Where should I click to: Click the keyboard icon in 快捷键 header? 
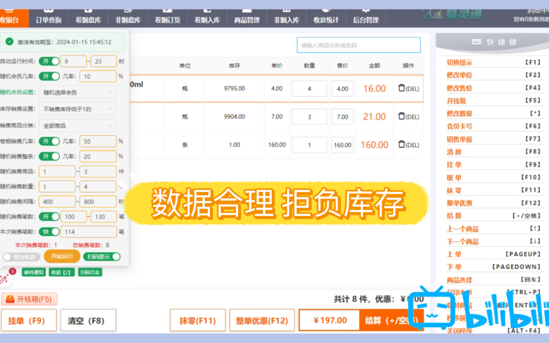coord(476,42)
